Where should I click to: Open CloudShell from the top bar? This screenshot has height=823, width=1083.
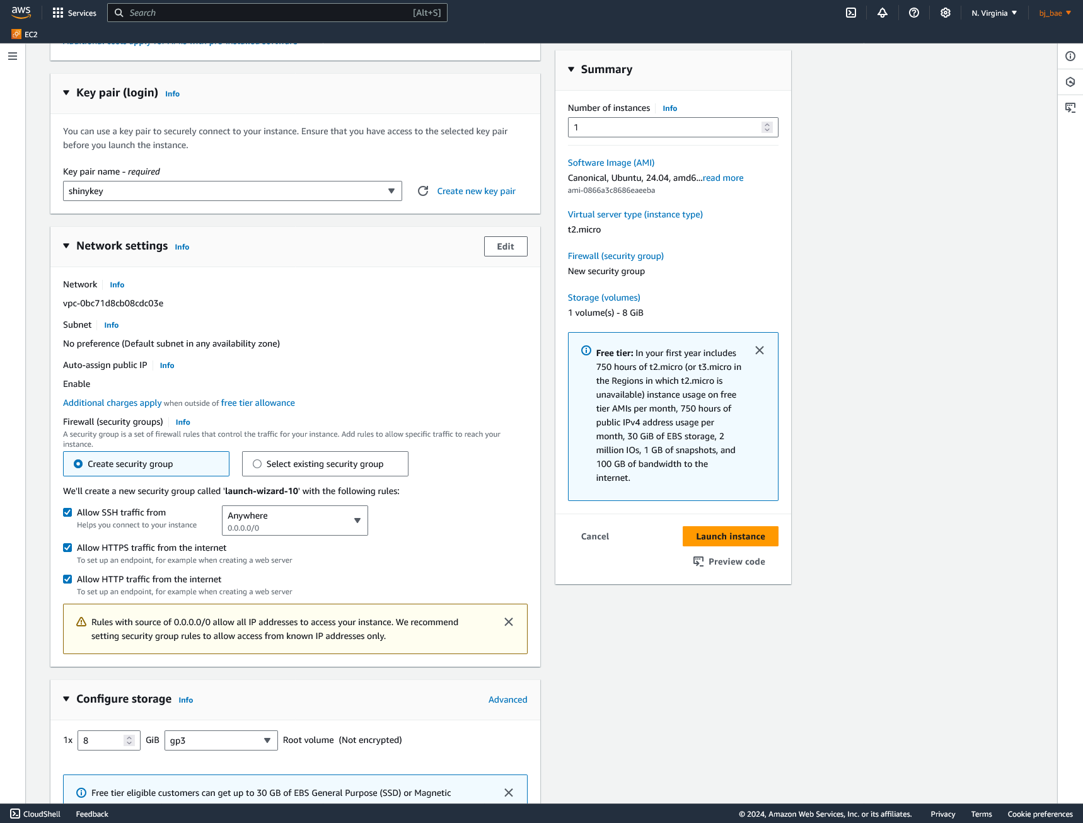point(850,13)
